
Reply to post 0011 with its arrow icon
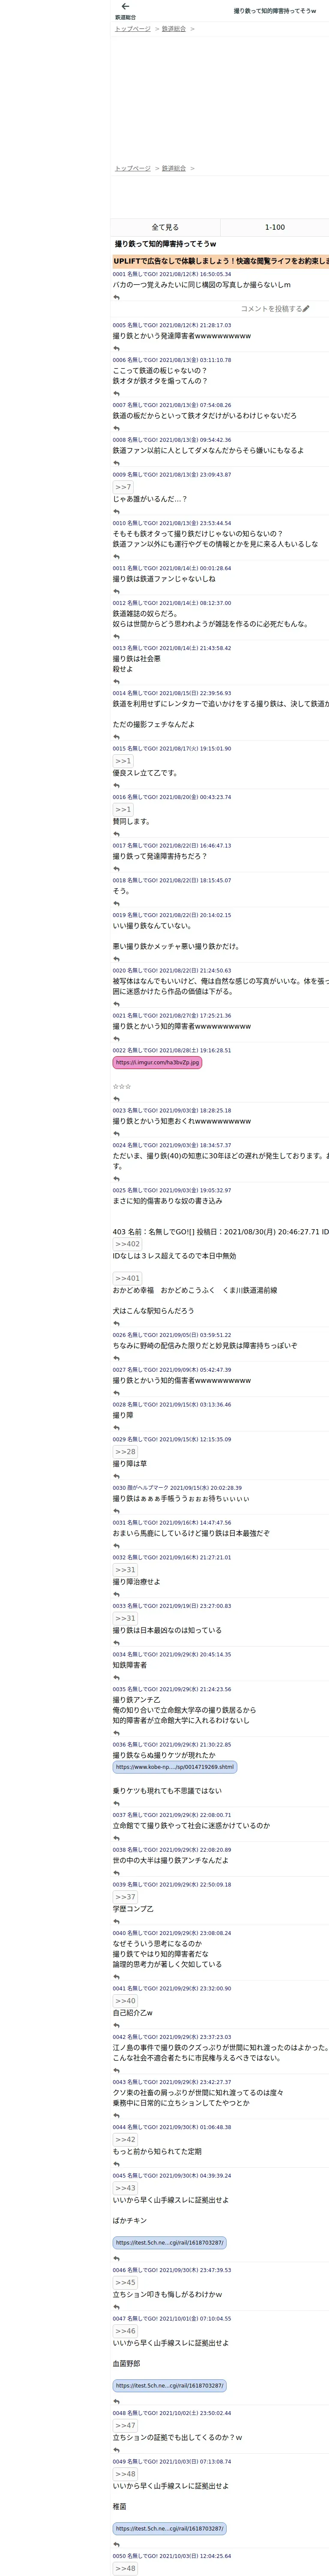116,592
